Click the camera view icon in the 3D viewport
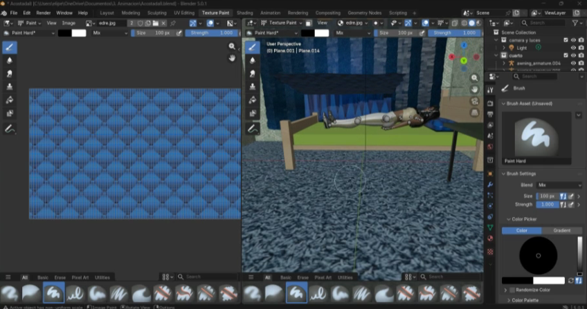Viewport: 587px width, 309px height. [475, 101]
